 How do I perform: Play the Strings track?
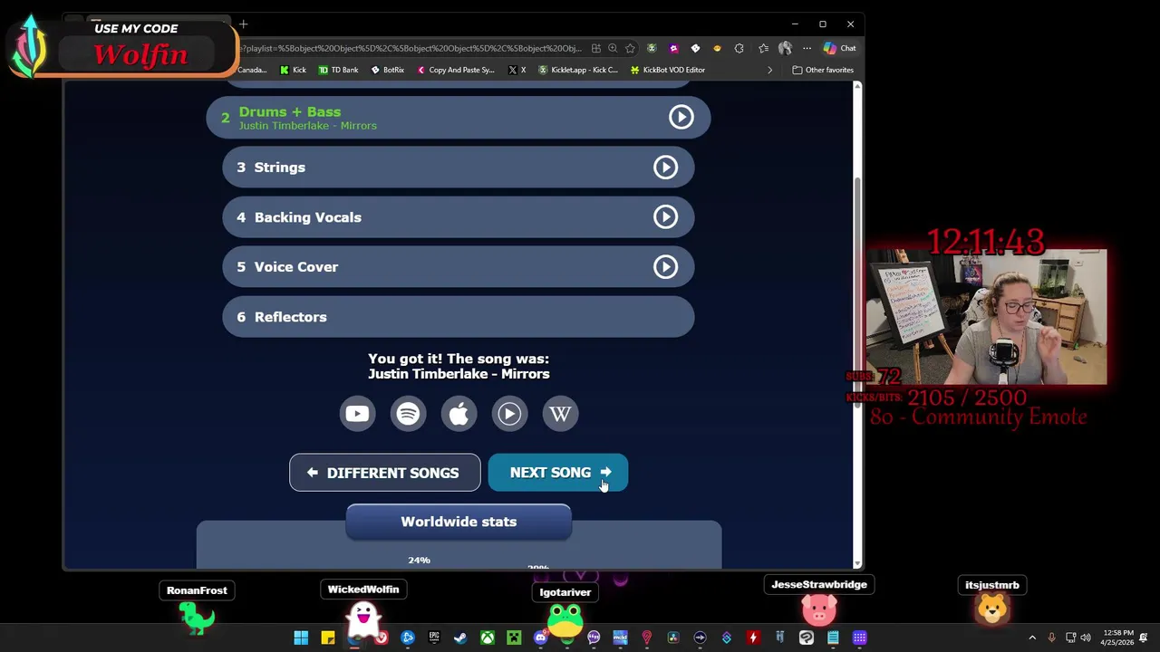point(665,167)
